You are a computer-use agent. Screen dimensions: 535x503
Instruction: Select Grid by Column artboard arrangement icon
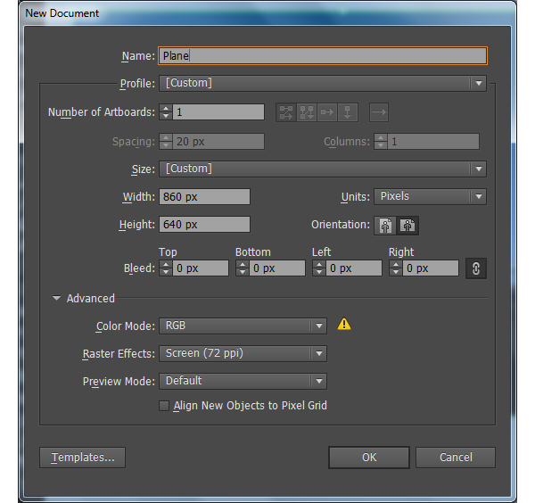(x=307, y=112)
